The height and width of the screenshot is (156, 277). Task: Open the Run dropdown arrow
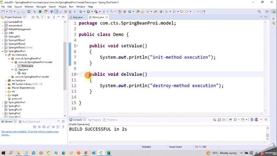coord(92,12)
